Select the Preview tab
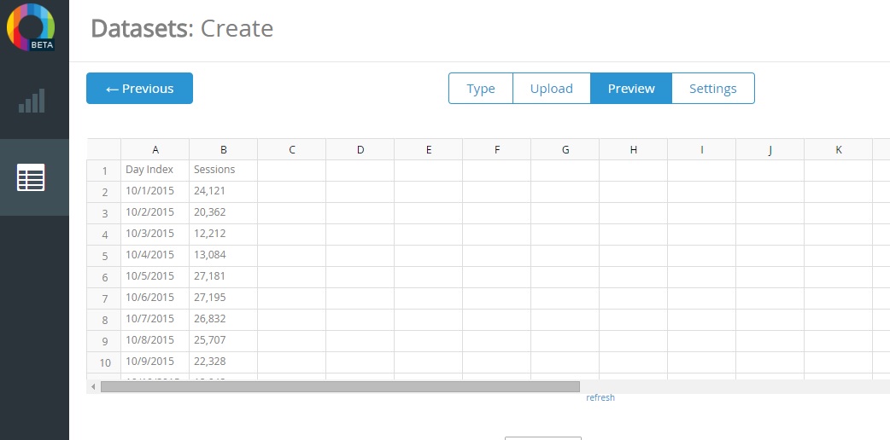890x440 pixels. (631, 89)
